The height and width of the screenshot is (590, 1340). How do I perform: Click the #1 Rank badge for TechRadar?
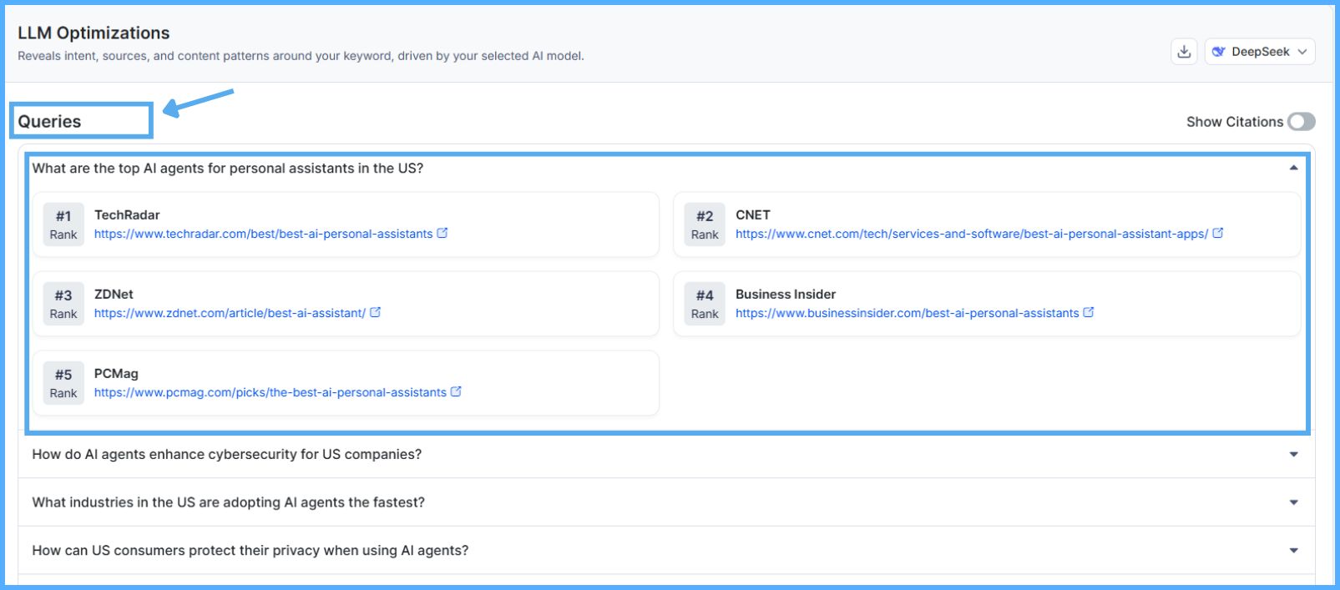point(63,224)
